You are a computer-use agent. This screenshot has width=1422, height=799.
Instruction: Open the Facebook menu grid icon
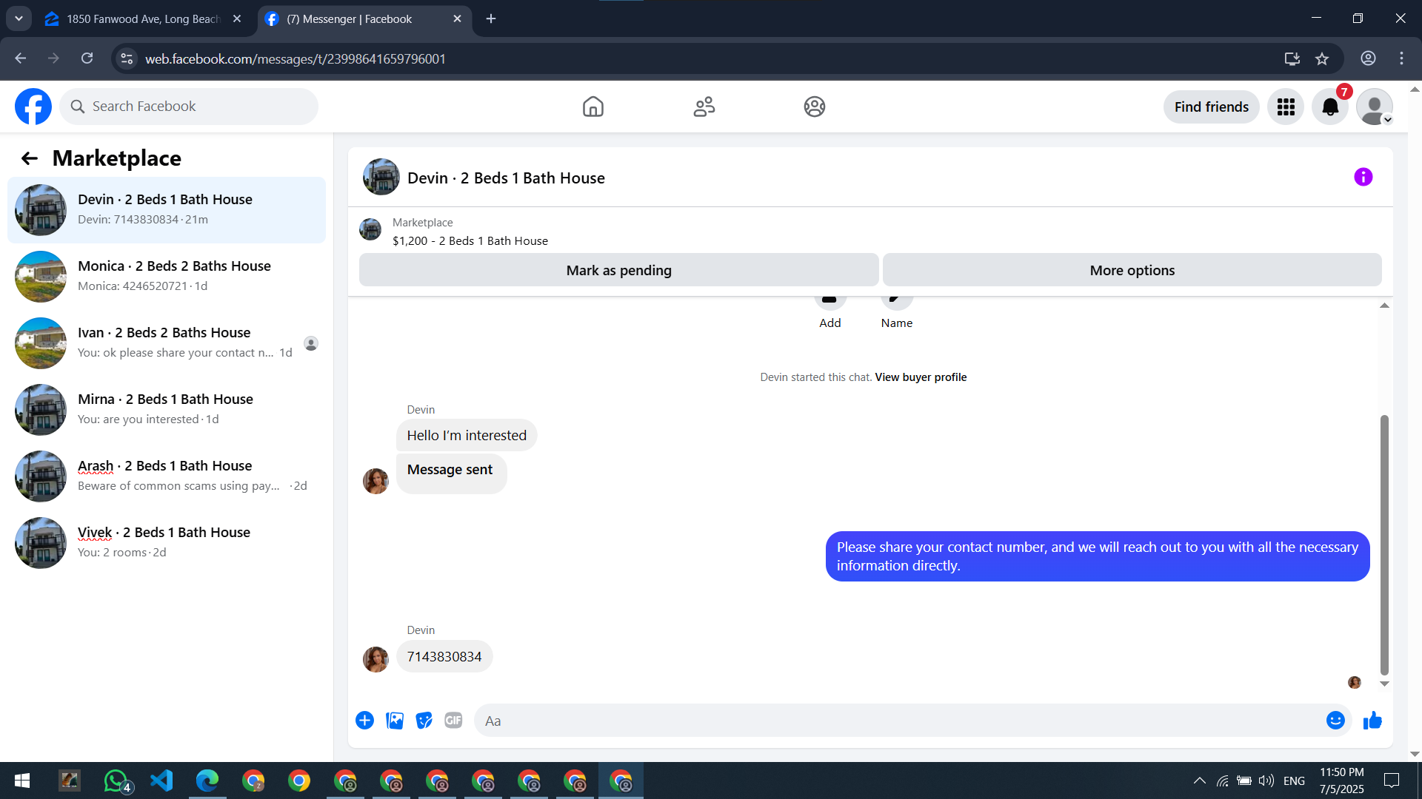tap(1286, 107)
